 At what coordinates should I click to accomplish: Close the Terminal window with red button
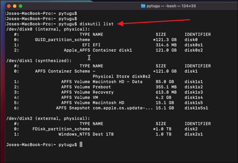pyautogui.click(x=8, y=6)
